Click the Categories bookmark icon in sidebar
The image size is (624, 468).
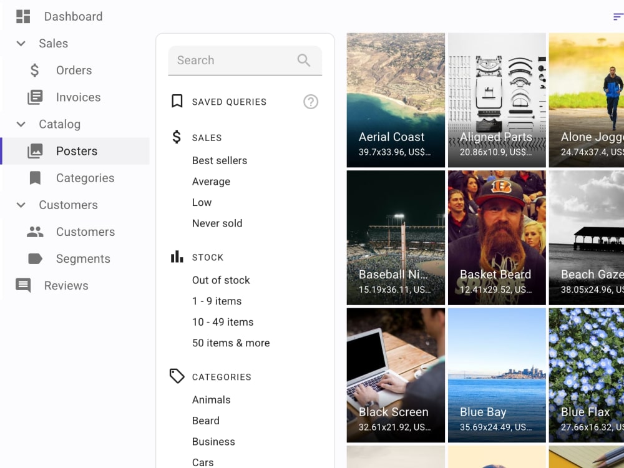[x=35, y=178]
